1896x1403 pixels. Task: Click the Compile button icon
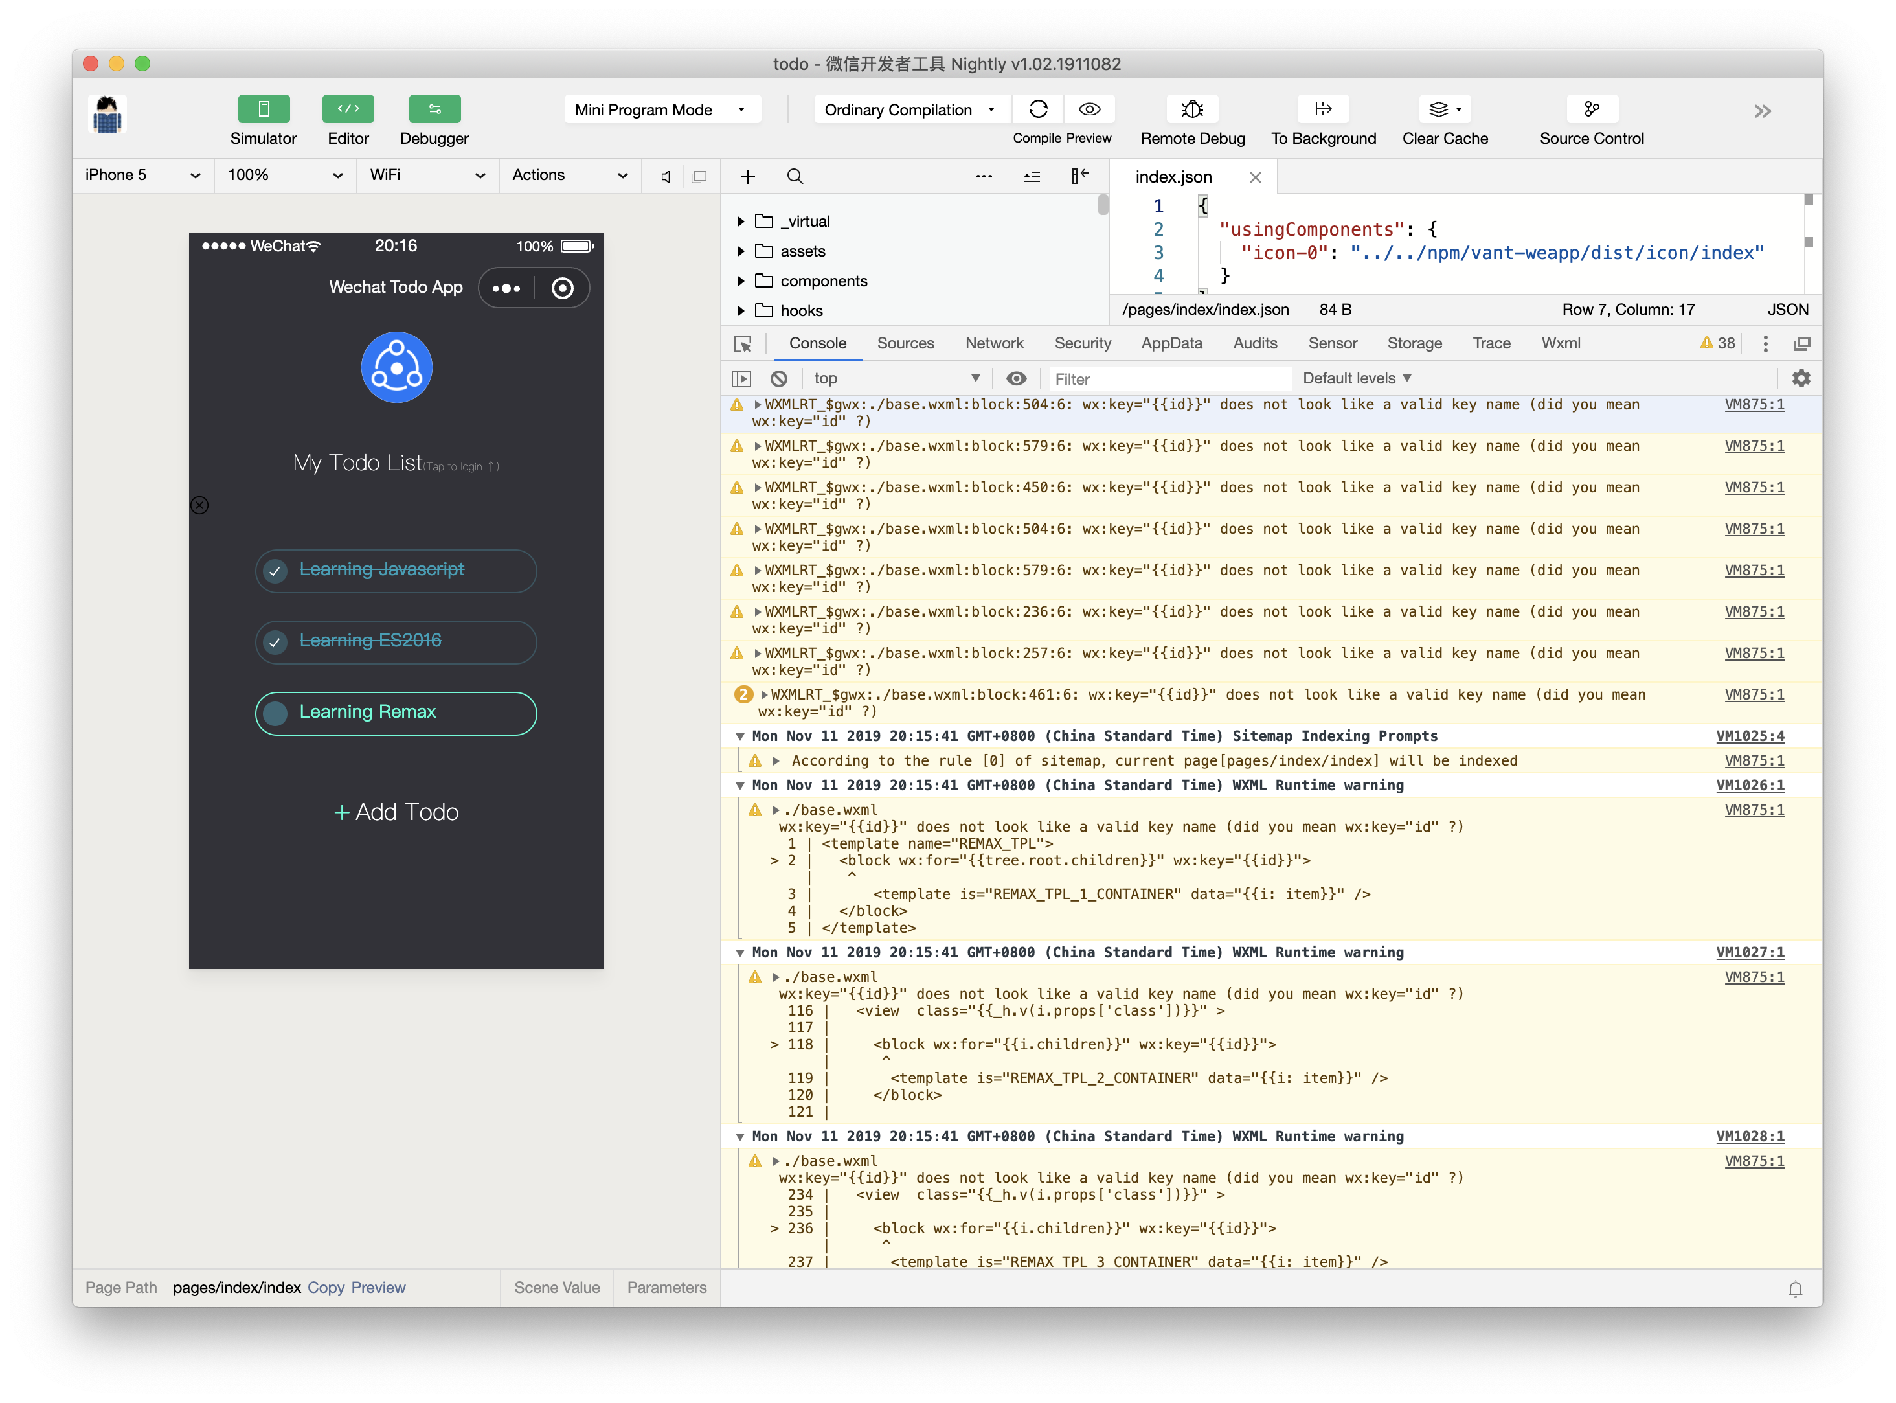point(1037,109)
